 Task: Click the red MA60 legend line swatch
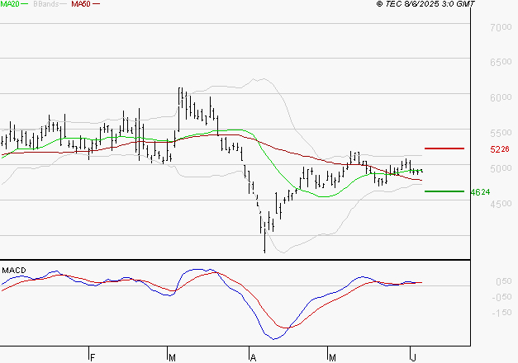click(x=96, y=4)
